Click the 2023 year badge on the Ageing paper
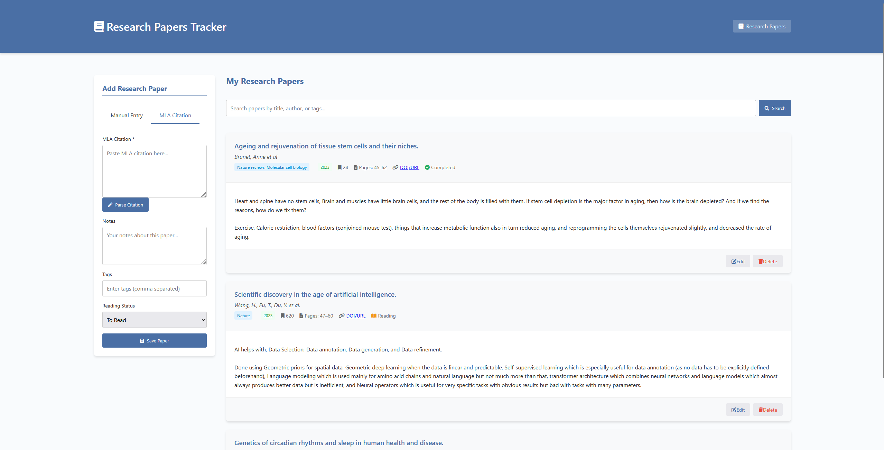The width and height of the screenshot is (884, 450). pyautogui.click(x=325, y=167)
